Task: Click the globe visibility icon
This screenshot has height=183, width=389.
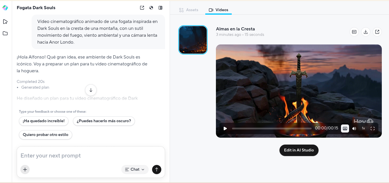Action: pyautogui.click(x=151, y=8)
